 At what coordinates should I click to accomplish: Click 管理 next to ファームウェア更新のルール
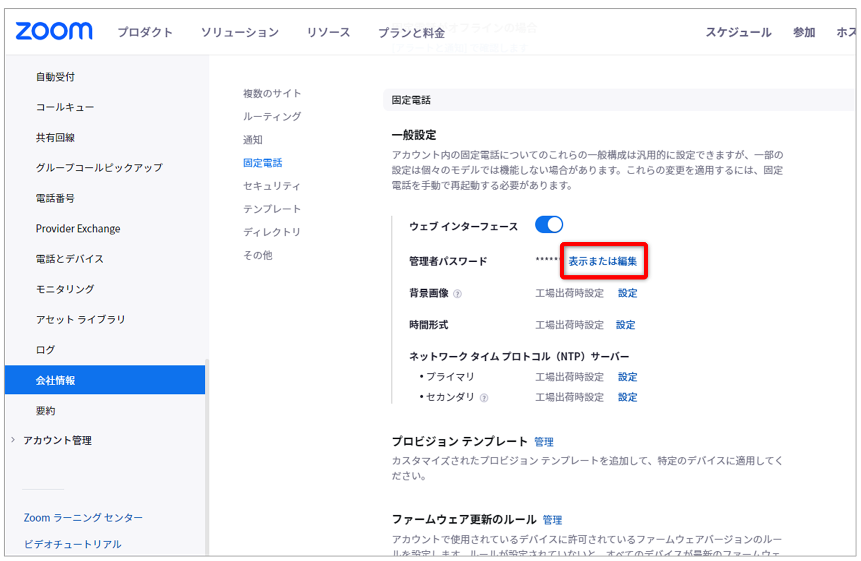[x=552, y=520]
